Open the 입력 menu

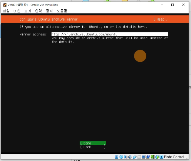click(x=38, y=11)
